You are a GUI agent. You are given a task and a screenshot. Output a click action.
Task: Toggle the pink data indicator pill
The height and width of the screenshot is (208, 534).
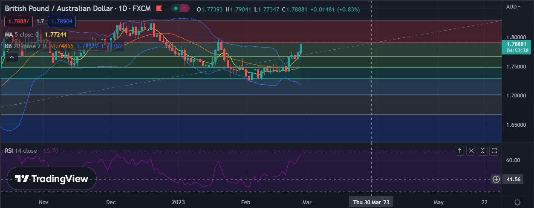pos(185,9)
